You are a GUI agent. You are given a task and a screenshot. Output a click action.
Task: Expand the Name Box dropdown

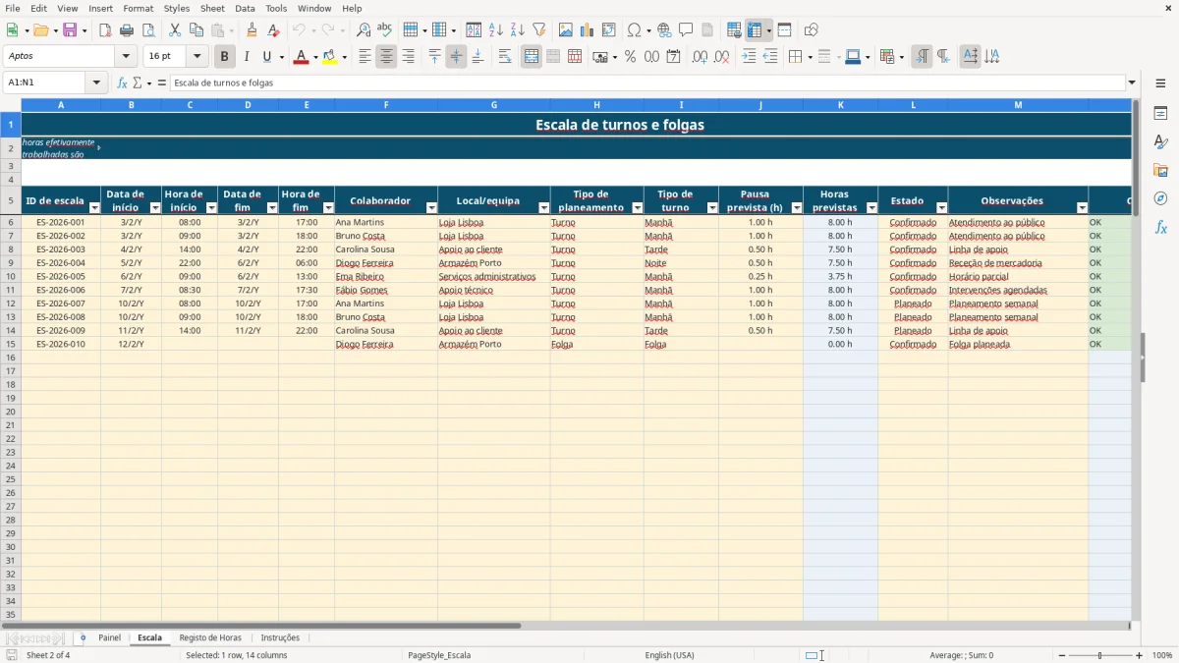coord(97,83)
